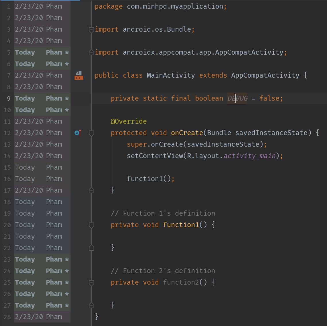
Task: Click the fold marker at function2's closing brace
Action: (91, 305)
